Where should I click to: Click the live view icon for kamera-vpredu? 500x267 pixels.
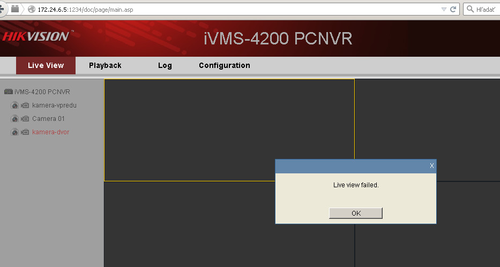[x=14, y=105]
